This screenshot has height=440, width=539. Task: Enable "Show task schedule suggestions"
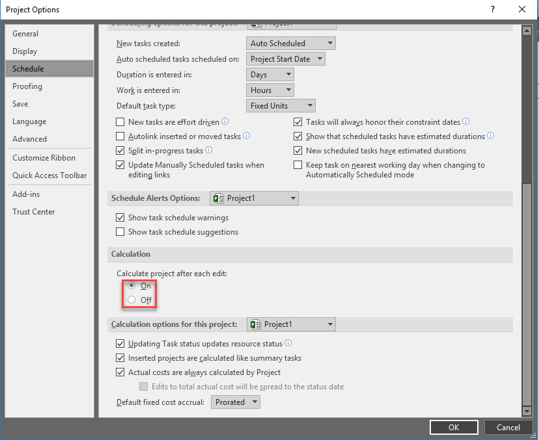tap(120, 231)
